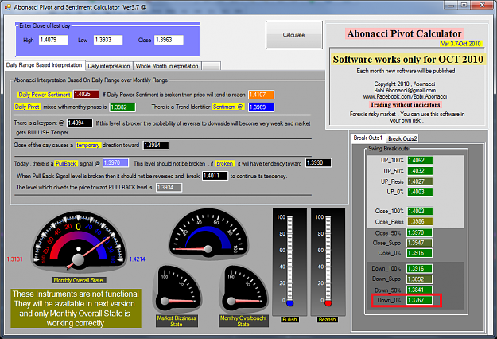
Task: Select the unlabeled blank tab after Whole Month
Action: coord(211,66)
